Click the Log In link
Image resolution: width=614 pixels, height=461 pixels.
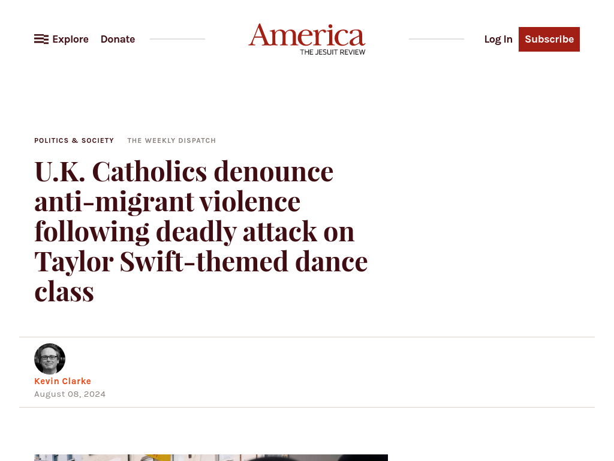(498, 39)
